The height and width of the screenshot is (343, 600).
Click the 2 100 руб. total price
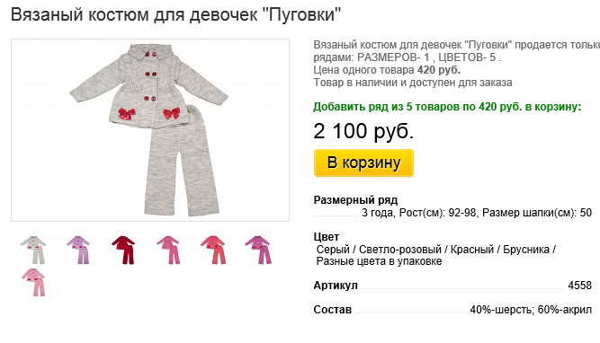tap(363, 131)
